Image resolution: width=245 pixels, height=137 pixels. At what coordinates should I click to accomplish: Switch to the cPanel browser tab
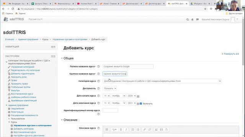110,3
